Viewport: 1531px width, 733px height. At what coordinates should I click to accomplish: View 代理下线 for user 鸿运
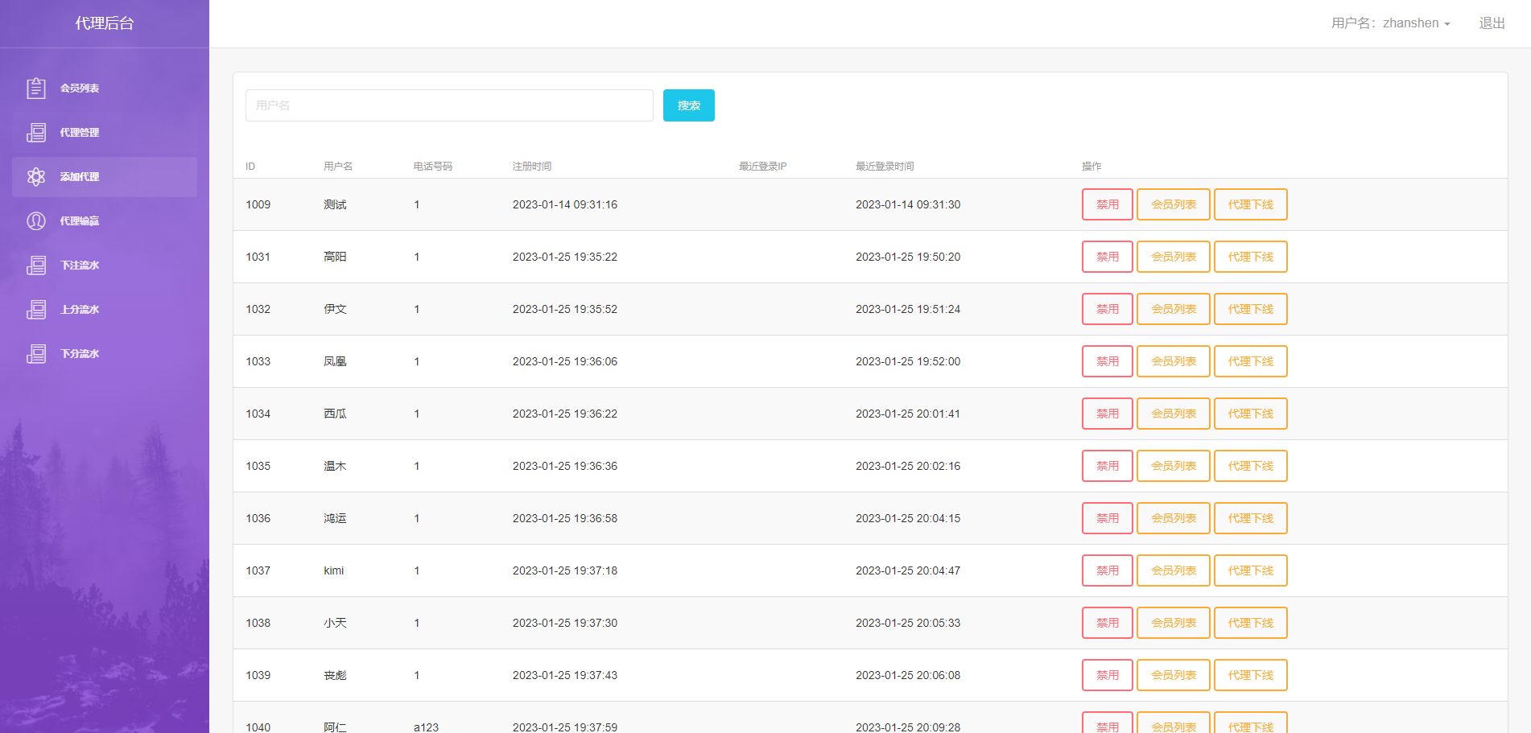pos(1250,518)
